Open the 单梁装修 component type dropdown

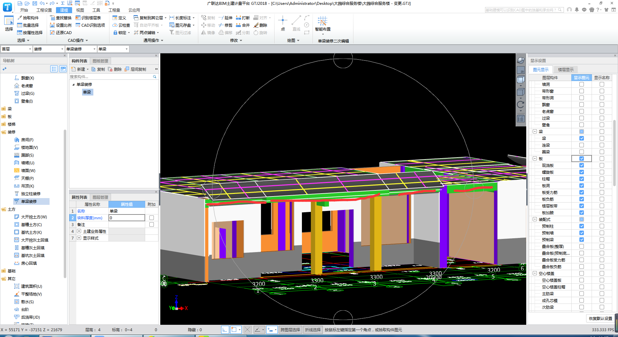81,49
